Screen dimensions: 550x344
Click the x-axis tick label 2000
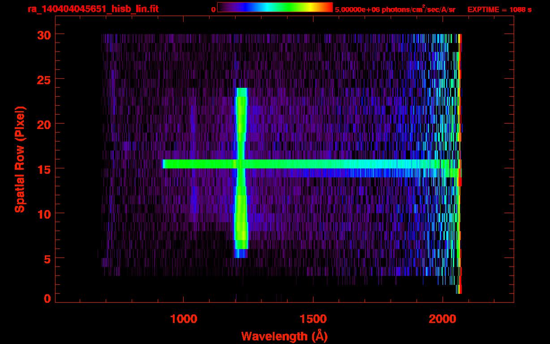[443, 319]
